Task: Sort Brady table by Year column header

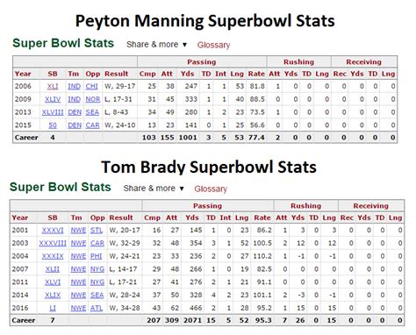Action: 20,217
